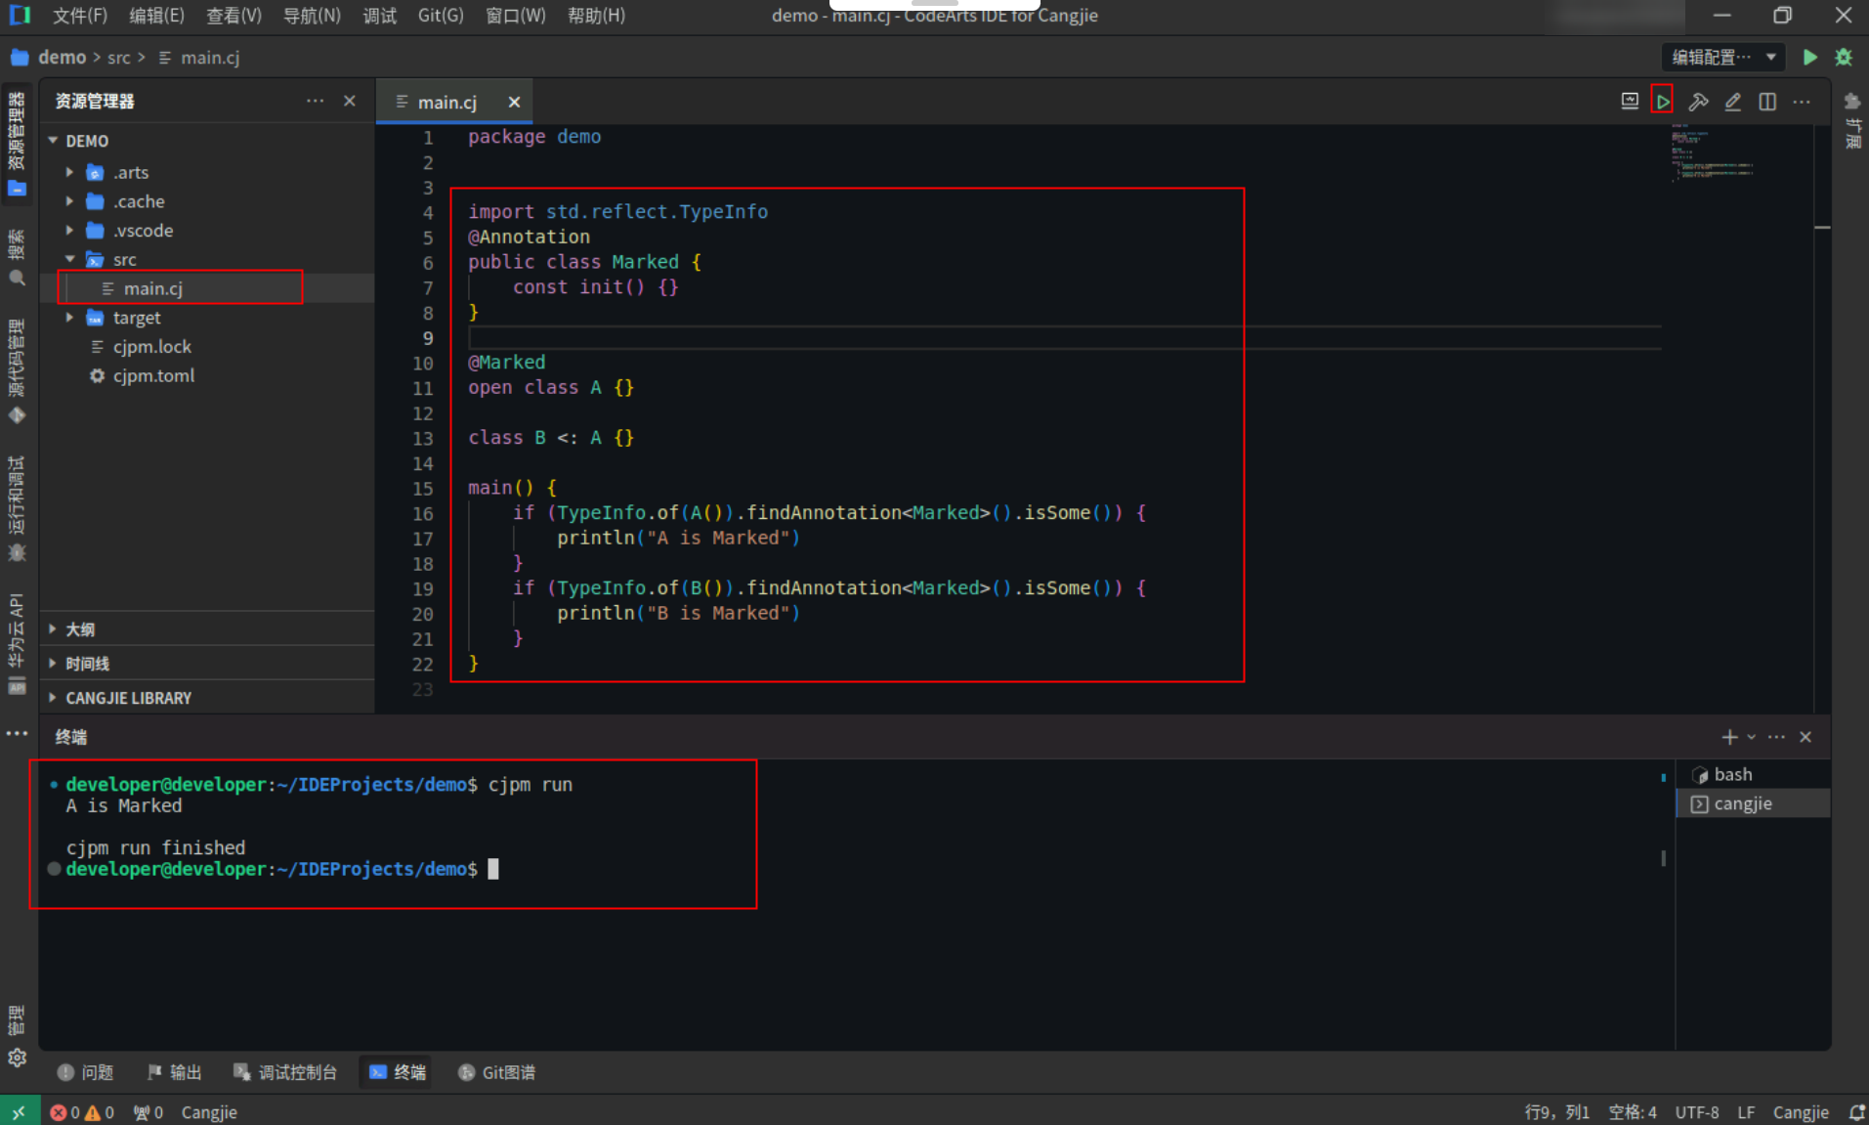Open the 导航(N) menu
The height and width of the screenshot is (1125, 1869).
click(x=312, y=16)
